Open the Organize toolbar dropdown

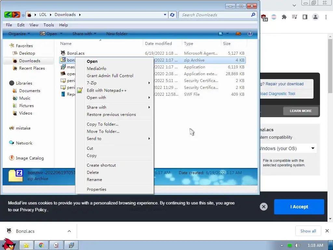coord(19,34)
